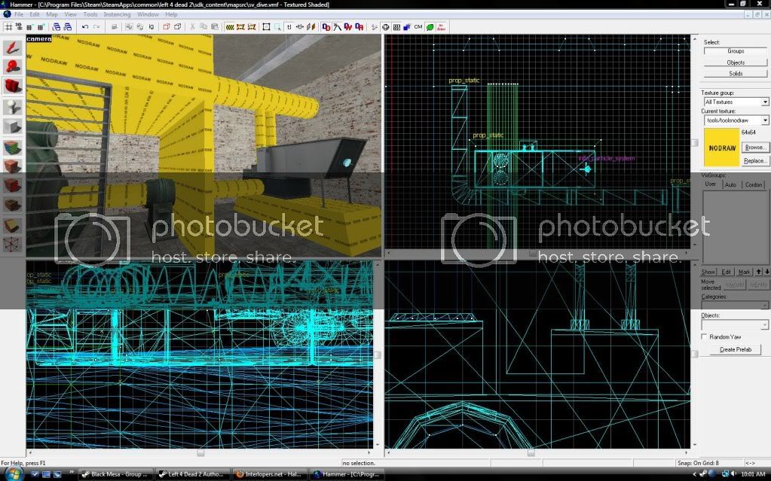Click the camera viewport label
Screen dimensions: 771x481
point(39,39)
